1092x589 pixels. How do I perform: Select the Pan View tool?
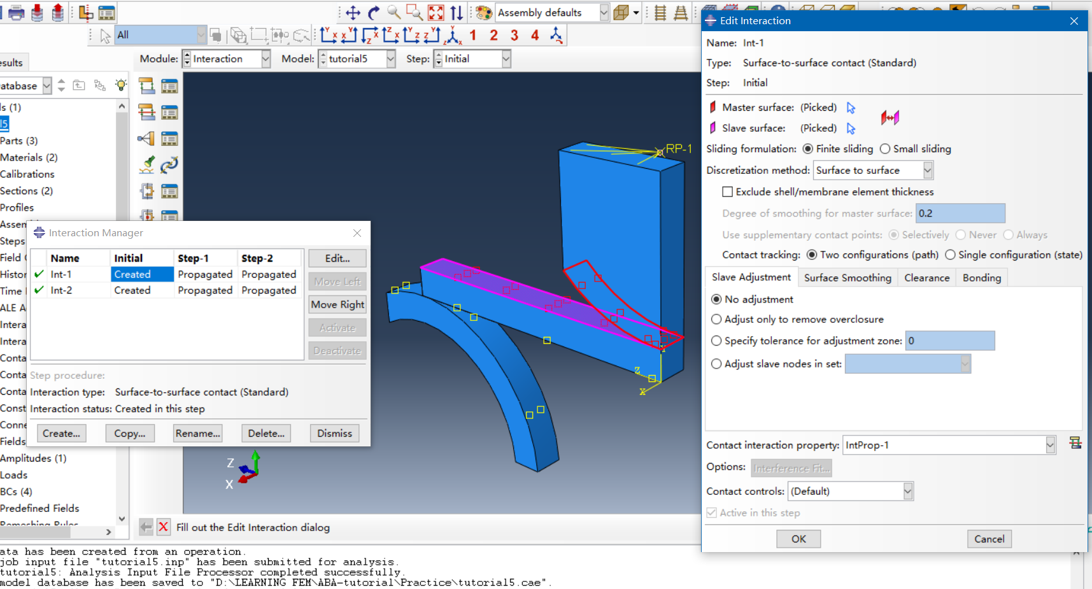353,12
